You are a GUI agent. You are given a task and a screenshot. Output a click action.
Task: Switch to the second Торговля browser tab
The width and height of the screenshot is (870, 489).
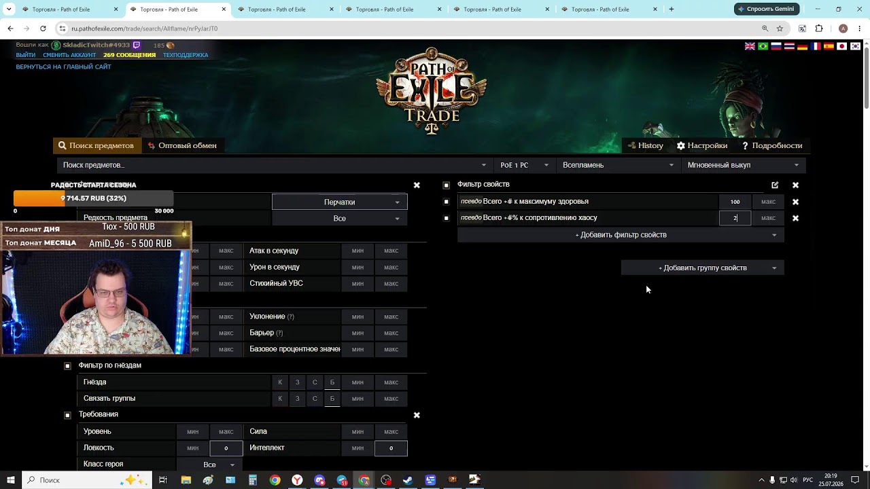178,10
